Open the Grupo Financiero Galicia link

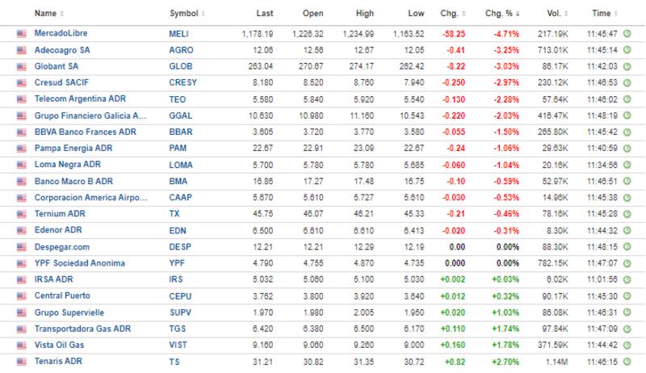[90, 115]
